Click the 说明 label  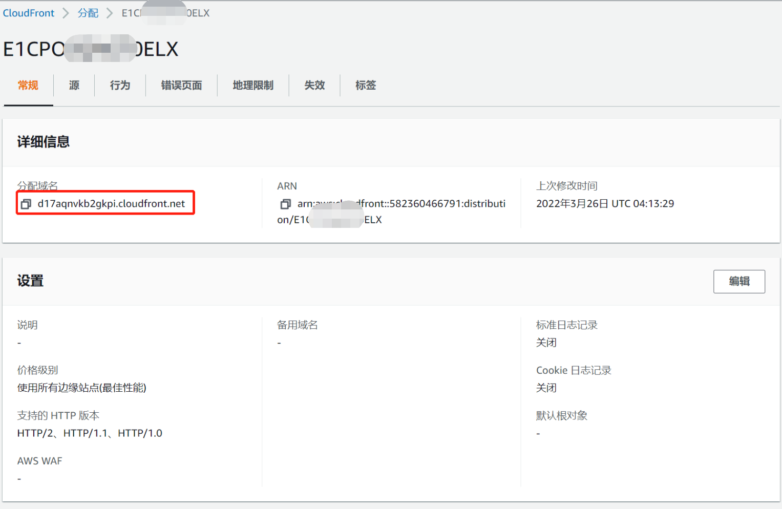click(28, 325)
